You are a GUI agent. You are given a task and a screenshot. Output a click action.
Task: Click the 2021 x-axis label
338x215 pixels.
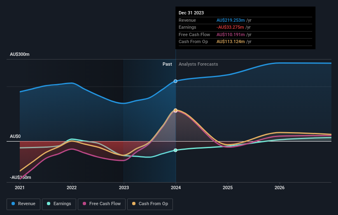[20, 188]
